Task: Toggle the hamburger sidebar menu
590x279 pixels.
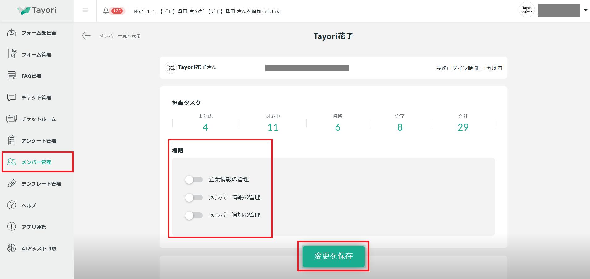Action: tap(85, 10)
